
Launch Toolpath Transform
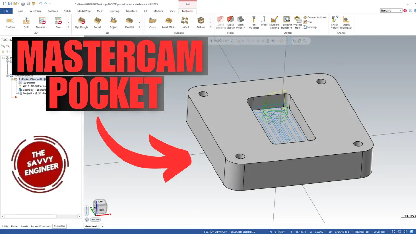click(287, 22)
